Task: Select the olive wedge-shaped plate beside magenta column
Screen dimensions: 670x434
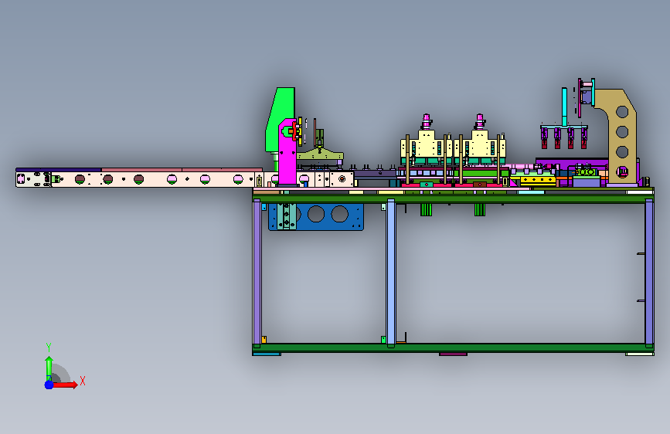Action: (321, 154)
